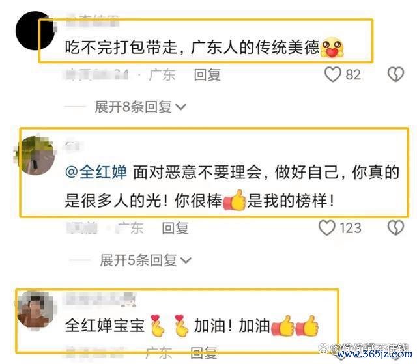This screenshot has height=364, width=417.
Task: Tap the hugging-heart emoji after 传统美德
Action: coord(332,48)
